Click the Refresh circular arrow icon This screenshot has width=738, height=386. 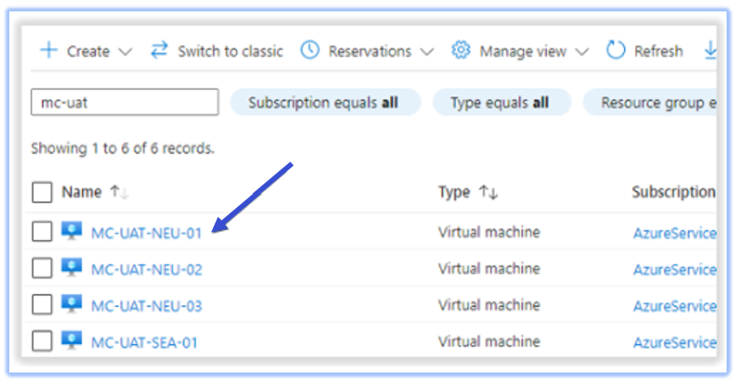615,51
